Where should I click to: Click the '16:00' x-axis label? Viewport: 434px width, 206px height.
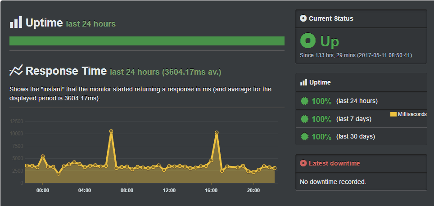pyautogui.click(x=211, y=191)
